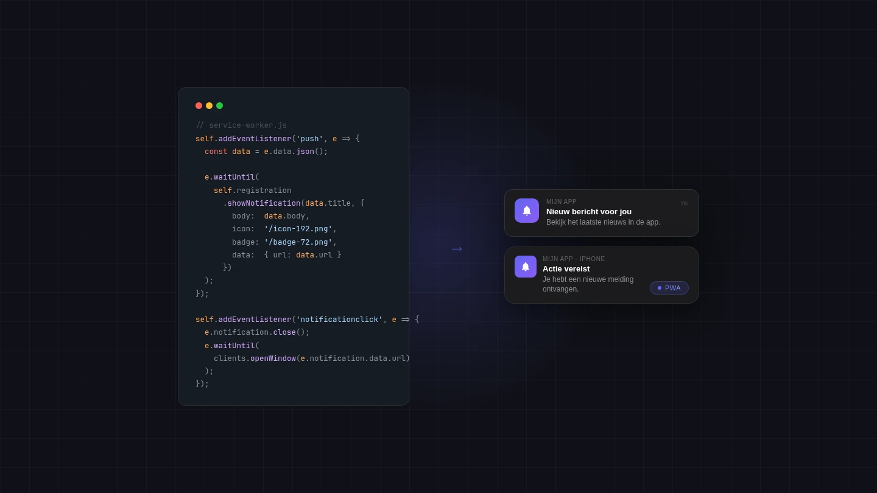The width and height of the screenshot is (877, 493).
Task: Click the '.showNotification(data.title, {' line
Action: [294, 203]
